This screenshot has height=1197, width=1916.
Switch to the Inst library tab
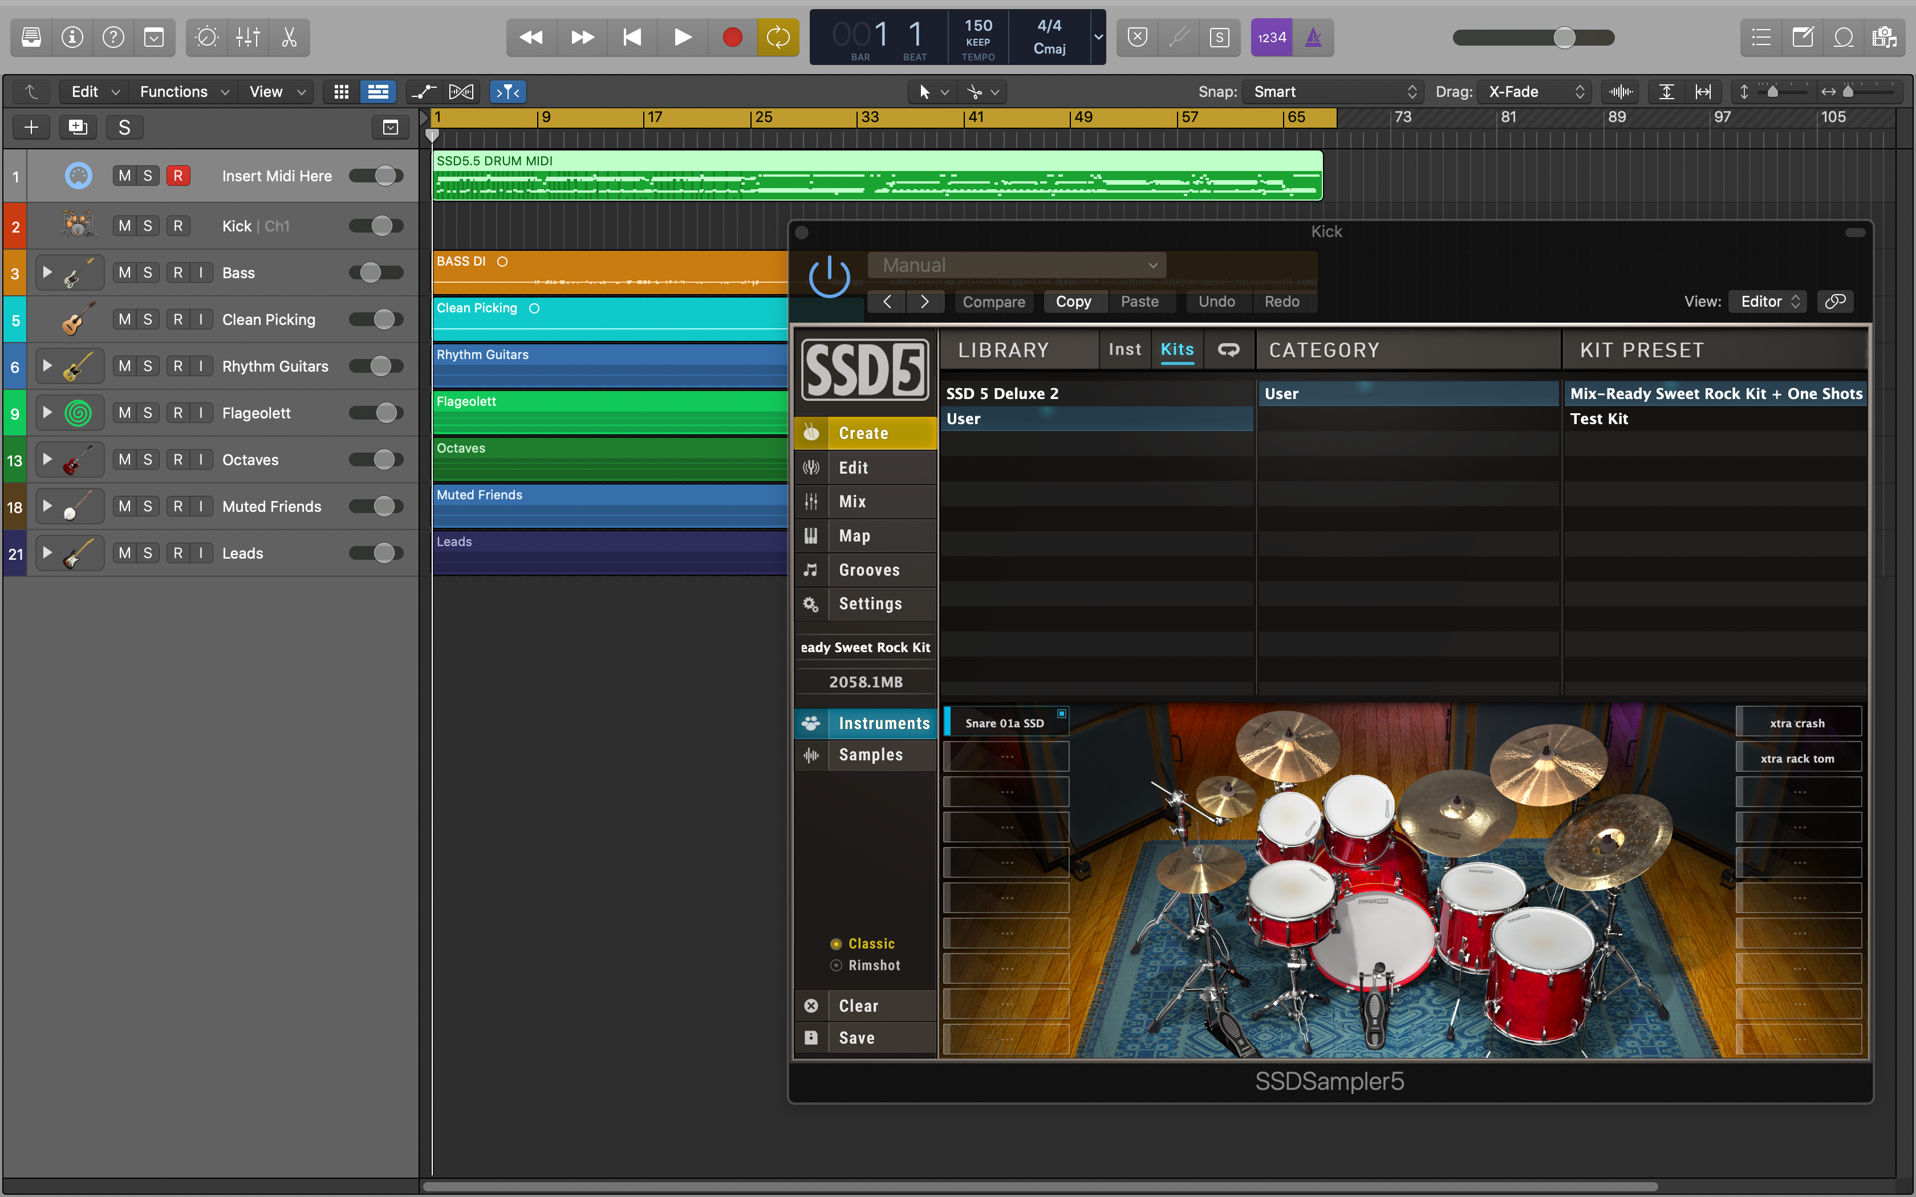[1125, 349]
